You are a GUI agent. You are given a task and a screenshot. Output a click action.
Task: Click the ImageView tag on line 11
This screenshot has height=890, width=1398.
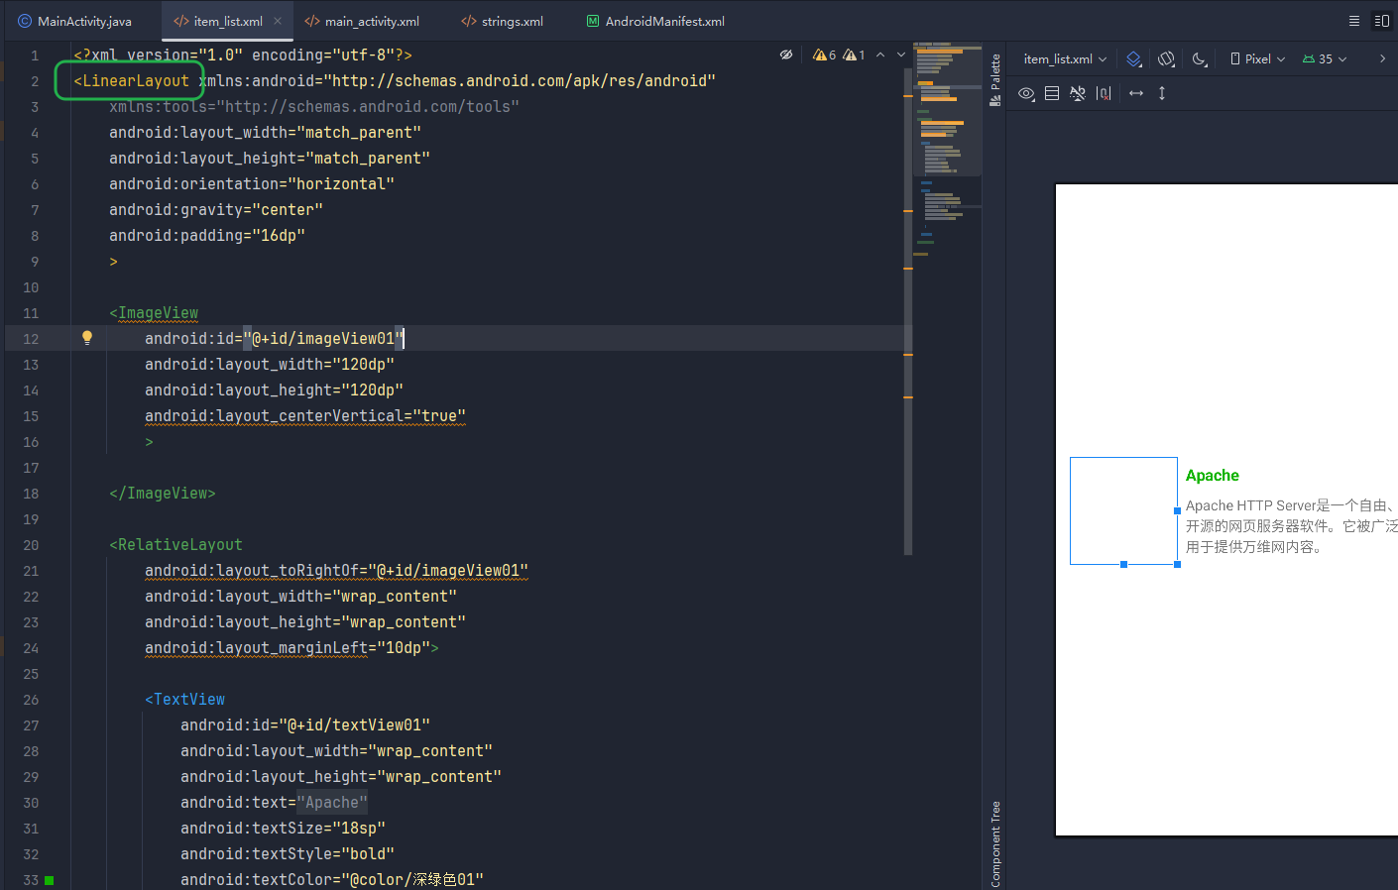tap(154, 313)
